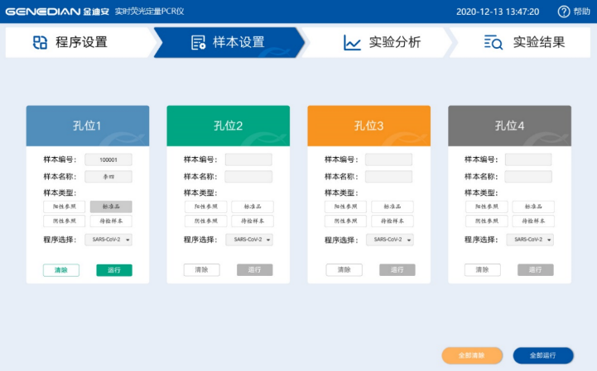Open the 程序选择 dropdown in 孔位4

pos(530,240)
